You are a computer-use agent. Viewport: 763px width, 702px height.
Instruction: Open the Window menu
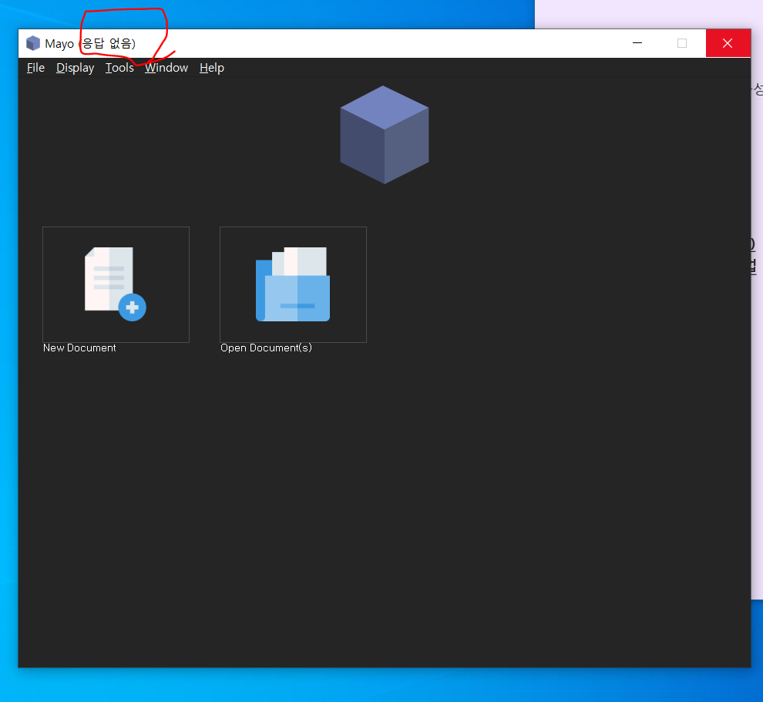tap(166, 68)
